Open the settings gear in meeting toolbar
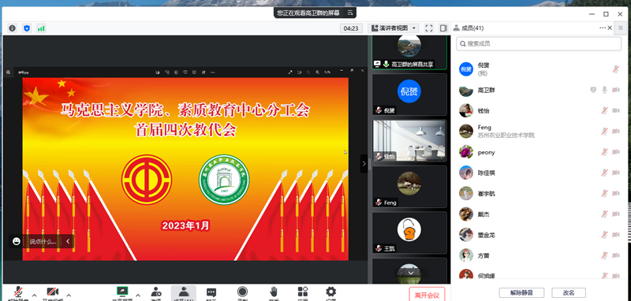Viewport: 631px width, 301px height. pos(330,292)
